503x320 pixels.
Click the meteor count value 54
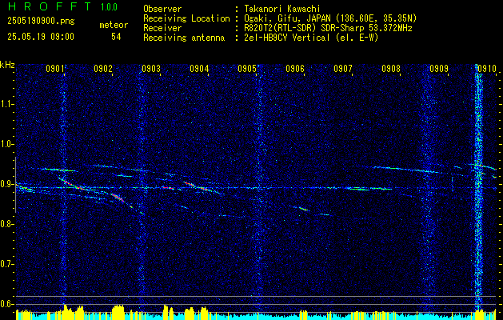pos(116,37)
